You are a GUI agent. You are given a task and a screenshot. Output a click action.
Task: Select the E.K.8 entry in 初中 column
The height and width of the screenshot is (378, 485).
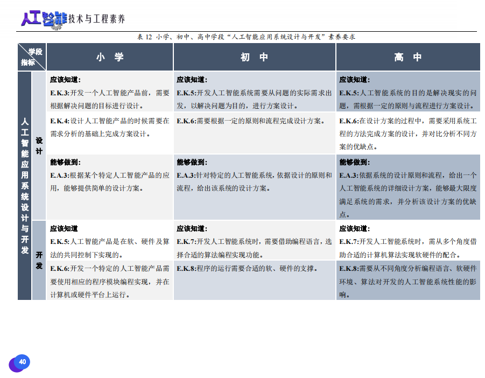click(x=254, y=269)
